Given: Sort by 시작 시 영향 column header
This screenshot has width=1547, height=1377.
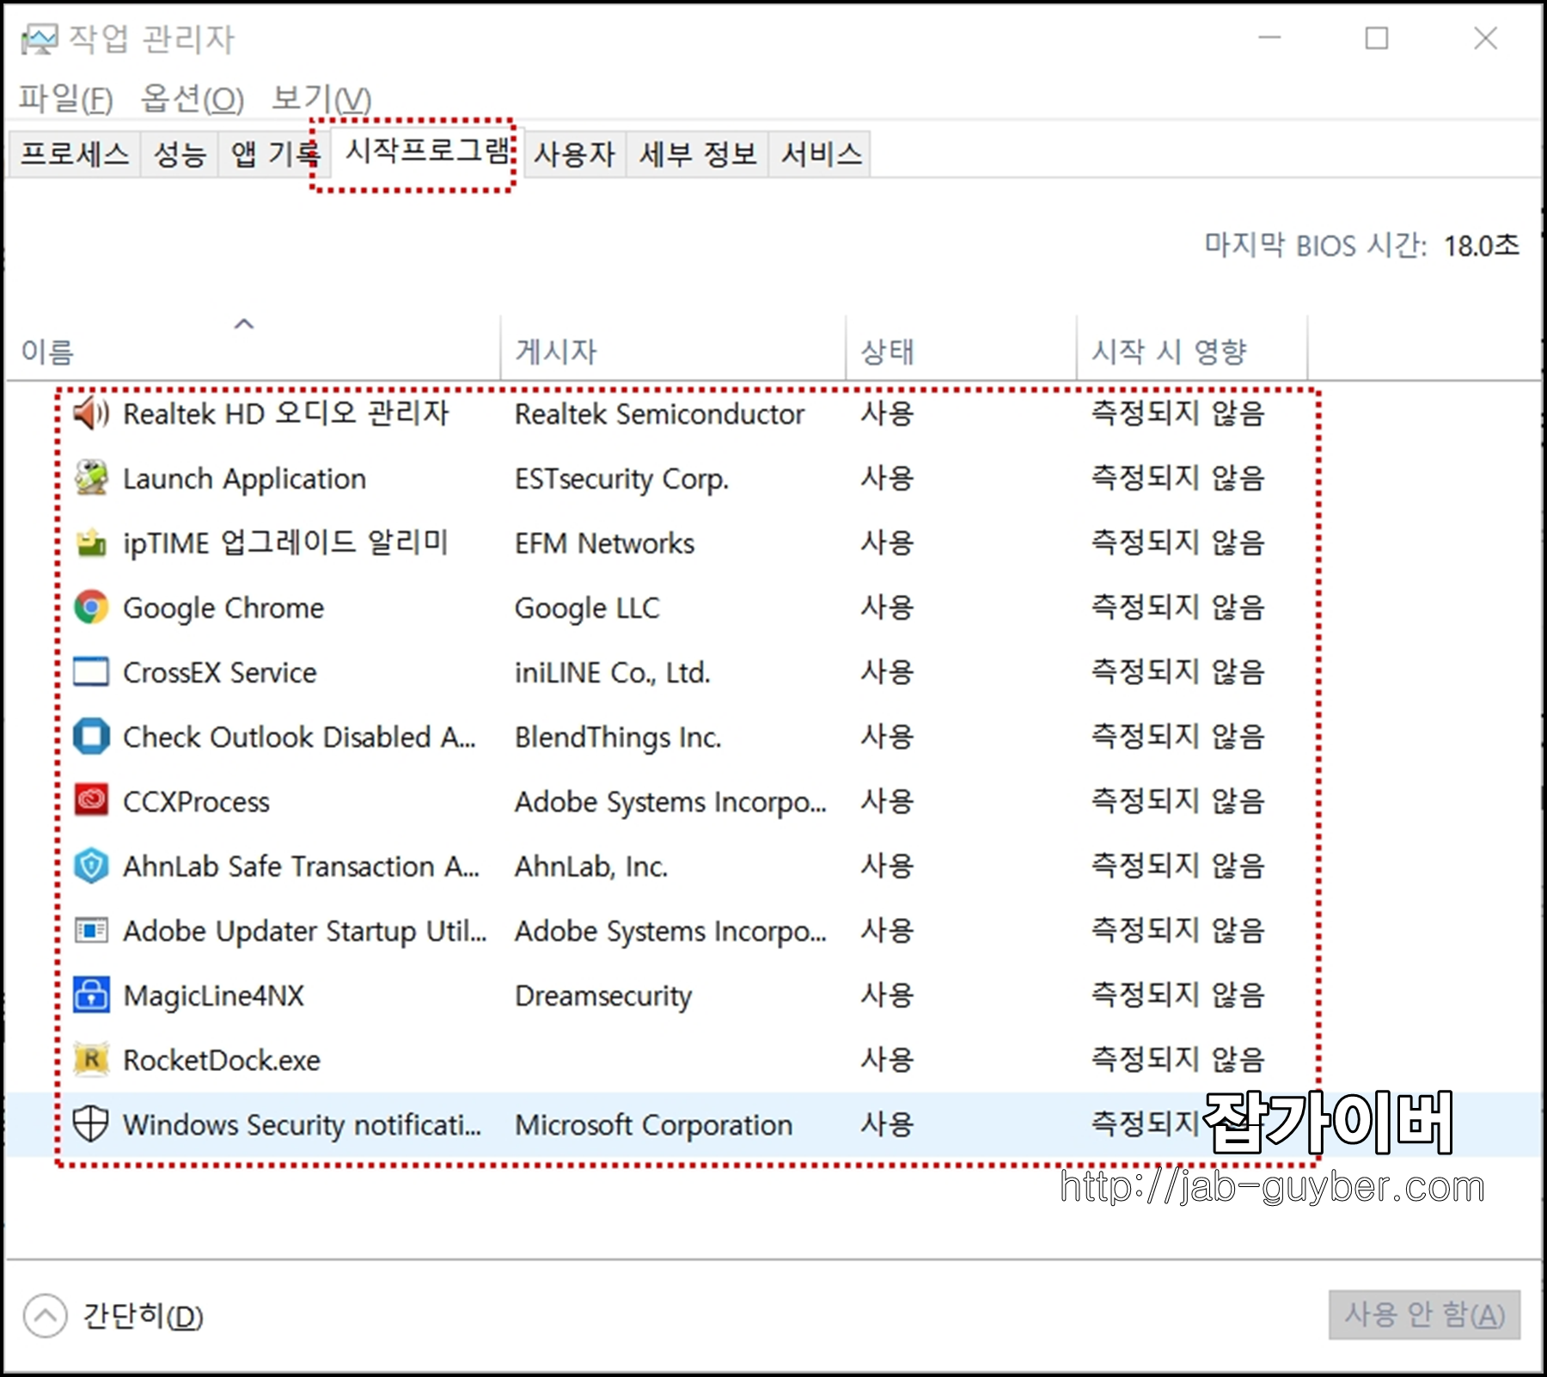Looking at the screenshot, I should (x=1192, y=347).
